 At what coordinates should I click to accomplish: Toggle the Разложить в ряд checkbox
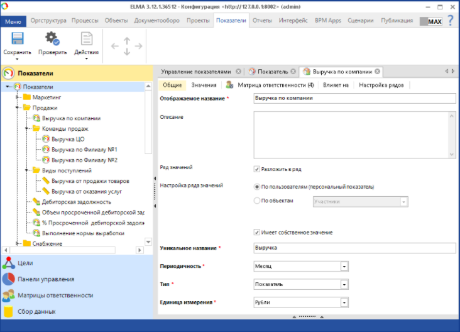click(257, 169)
